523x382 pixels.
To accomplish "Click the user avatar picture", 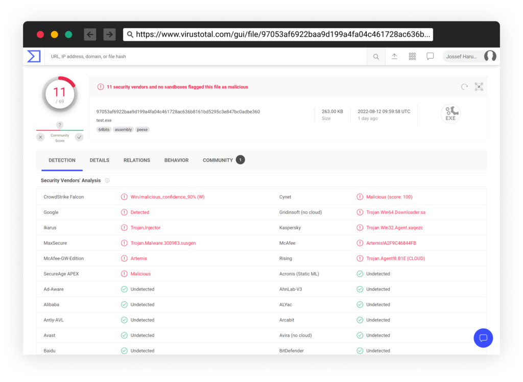I will coord(490,56).
